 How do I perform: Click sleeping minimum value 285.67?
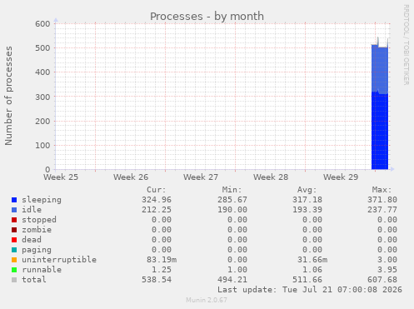click(232, 200)
